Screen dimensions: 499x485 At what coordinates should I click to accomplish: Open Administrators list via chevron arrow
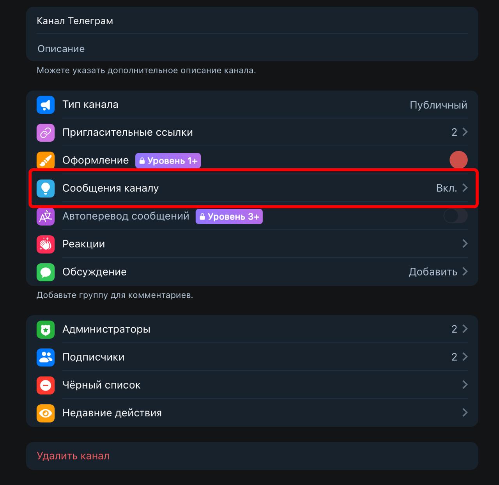[465, 329]
